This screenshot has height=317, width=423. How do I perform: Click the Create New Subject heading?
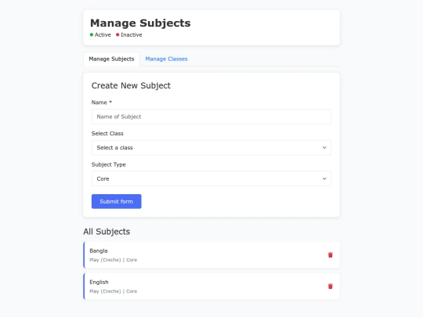131,85
